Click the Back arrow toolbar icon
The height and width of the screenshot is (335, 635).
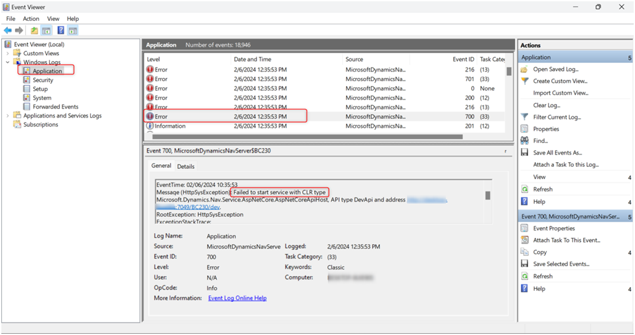point(8,31)
